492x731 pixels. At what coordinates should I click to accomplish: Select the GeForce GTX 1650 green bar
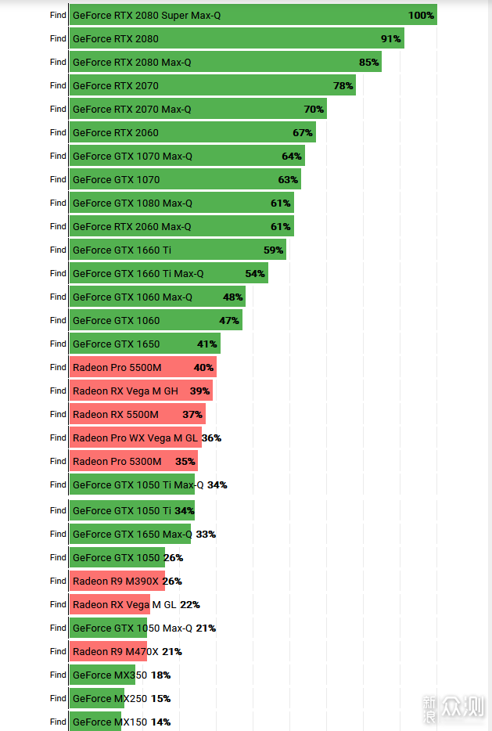[145, 344]
